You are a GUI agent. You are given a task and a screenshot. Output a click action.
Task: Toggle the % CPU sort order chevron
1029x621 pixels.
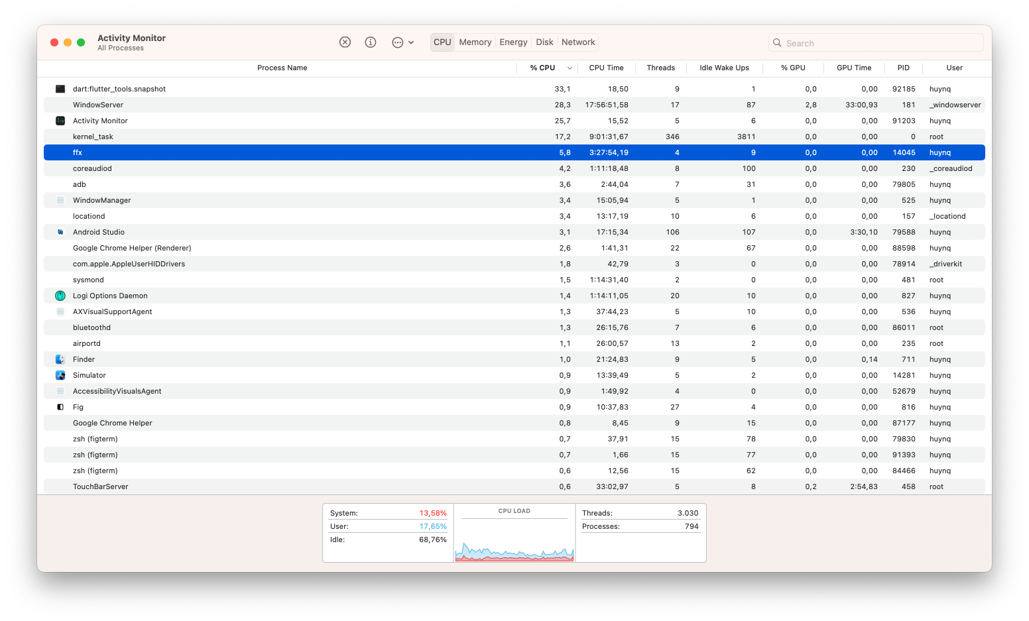point(569,68)
